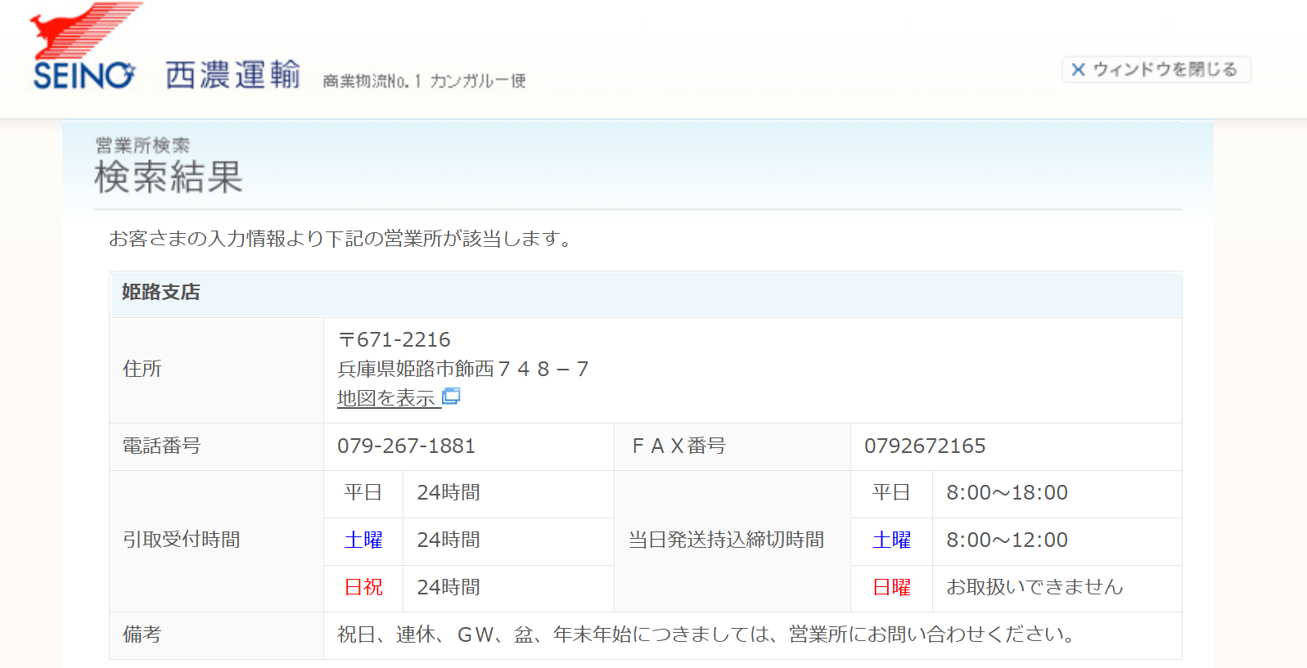Select the postal code 〒671-2216
This screenshot has width=1307, height=668.
pyautogui.click(x=394, y=339)
